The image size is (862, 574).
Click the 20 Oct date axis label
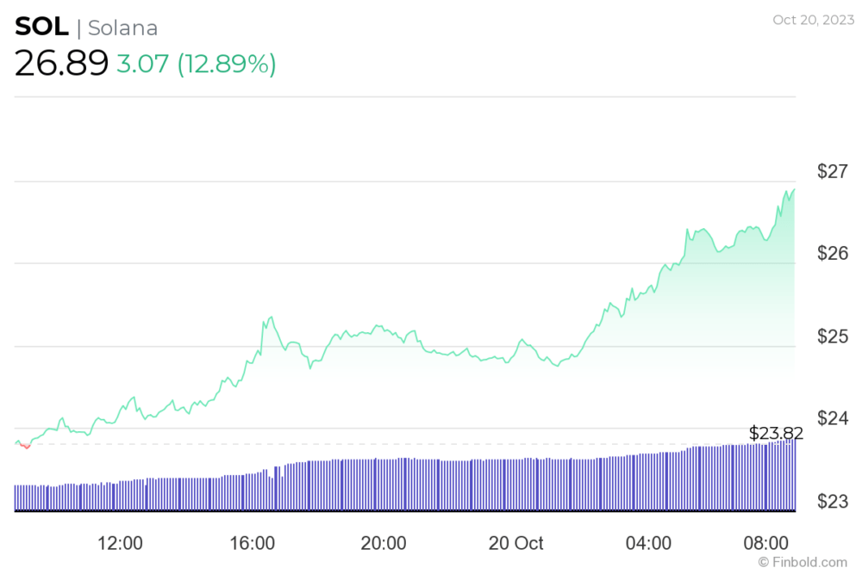coord(515,543)
